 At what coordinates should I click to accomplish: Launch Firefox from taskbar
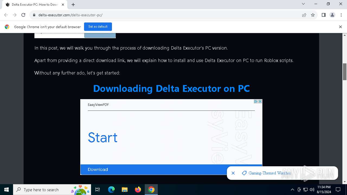click(x=138, y=190)
